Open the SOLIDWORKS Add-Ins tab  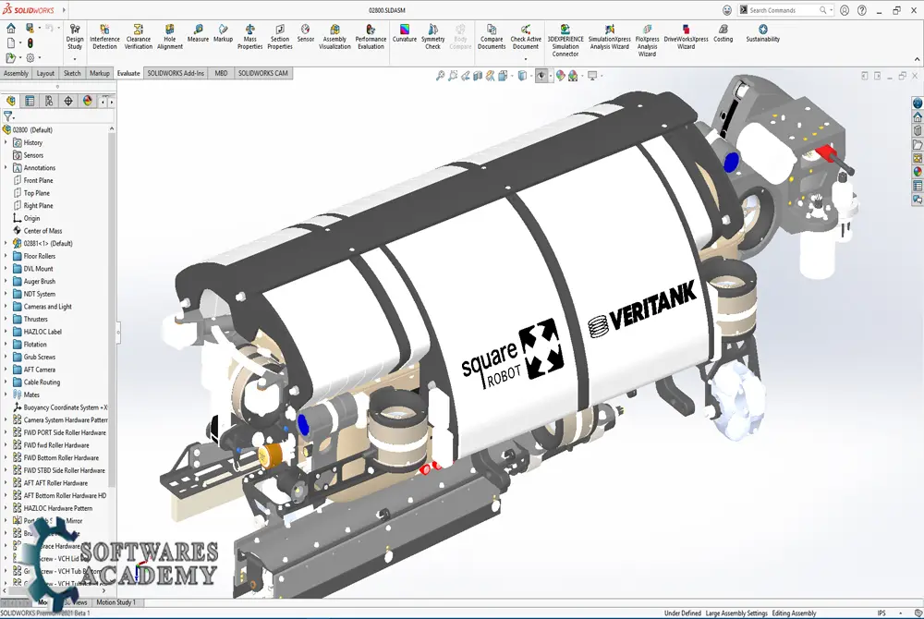pos(176,73)
